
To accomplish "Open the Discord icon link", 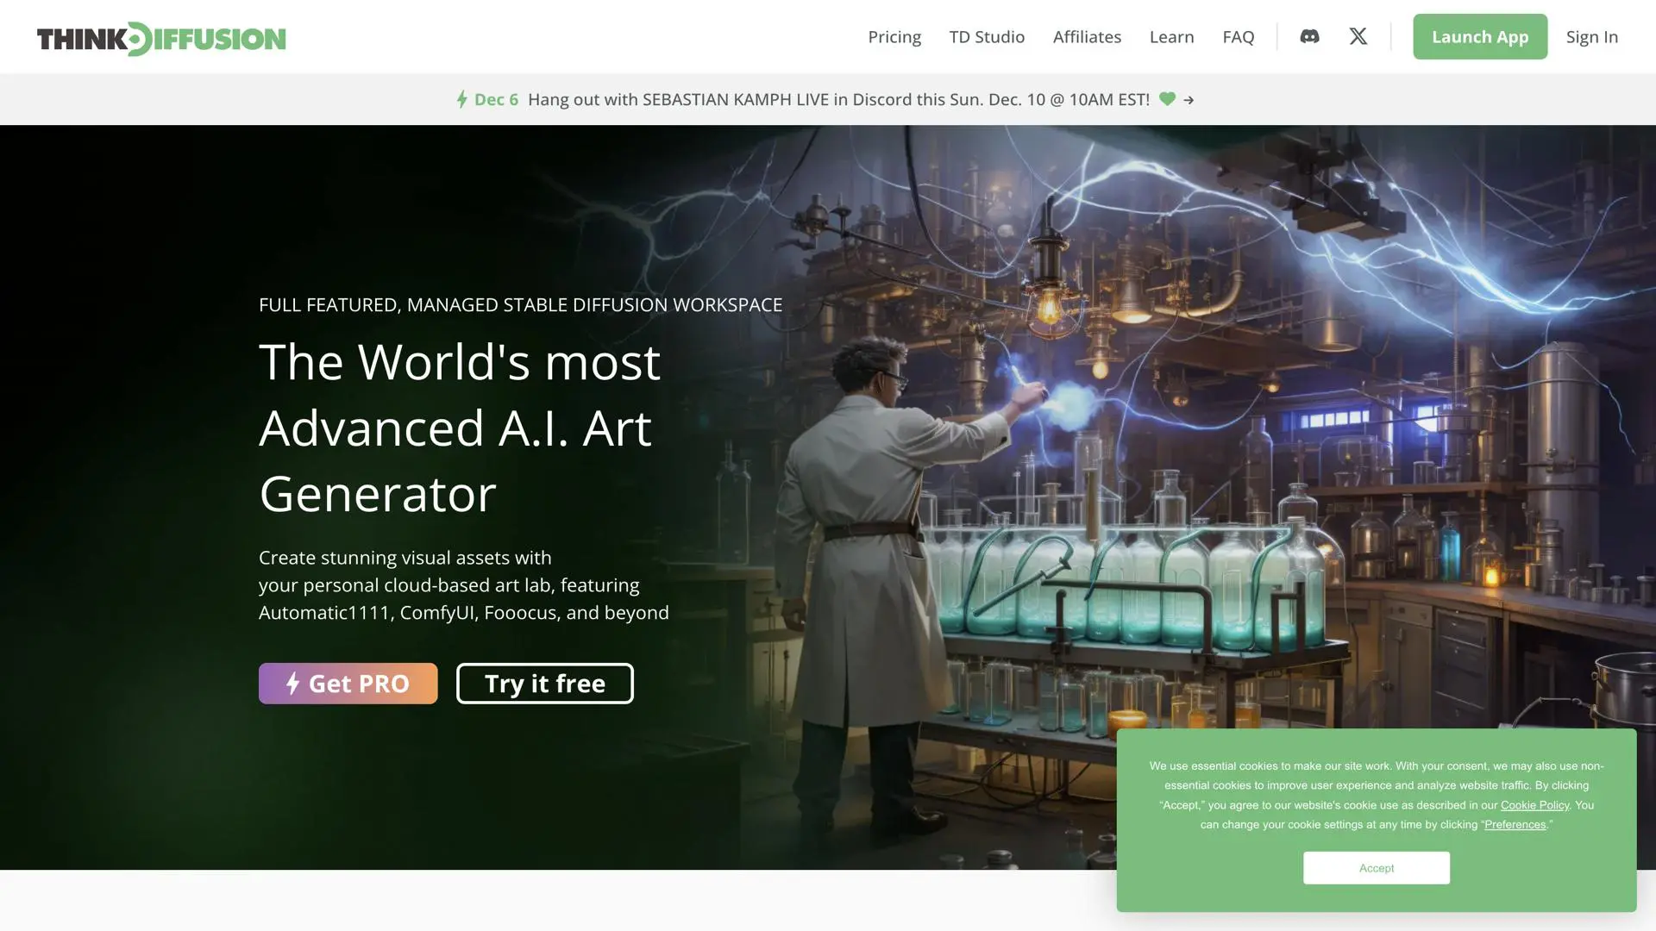I will (x=1309, y=36).
